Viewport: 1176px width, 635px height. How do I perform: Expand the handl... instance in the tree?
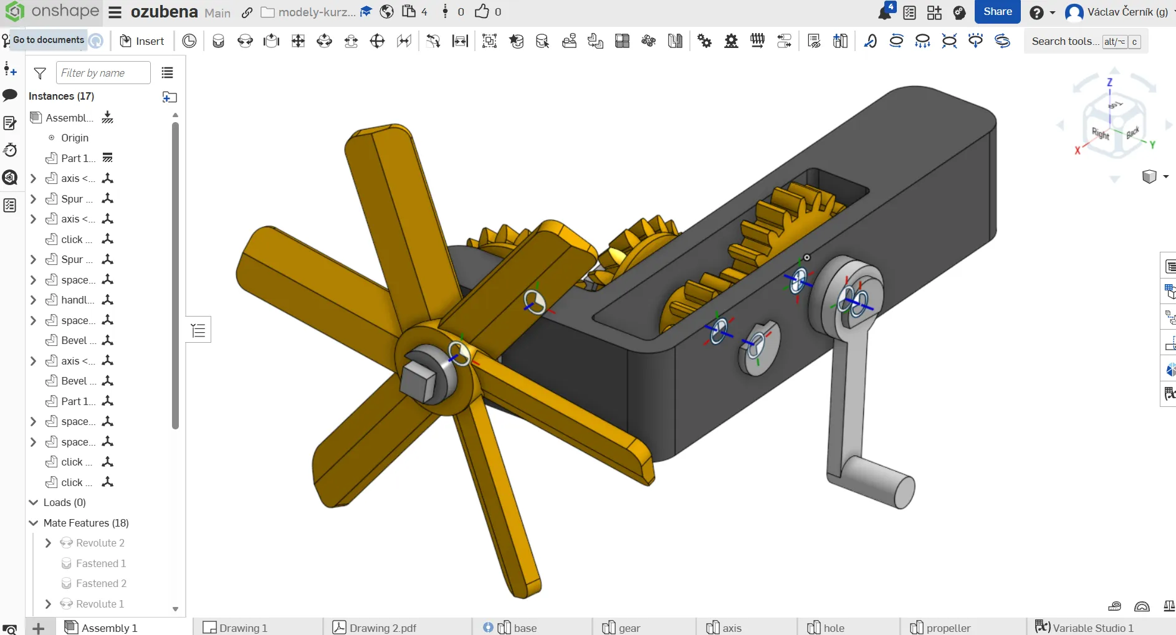coord(34,300)
